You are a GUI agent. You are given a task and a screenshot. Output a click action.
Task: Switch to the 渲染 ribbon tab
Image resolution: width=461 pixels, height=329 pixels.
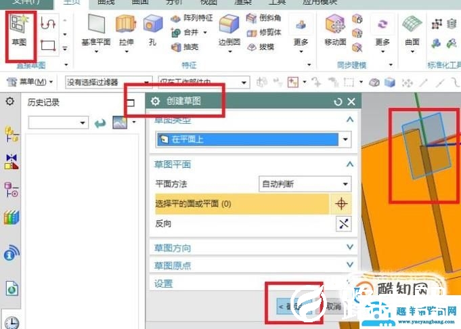coord(243,2)
